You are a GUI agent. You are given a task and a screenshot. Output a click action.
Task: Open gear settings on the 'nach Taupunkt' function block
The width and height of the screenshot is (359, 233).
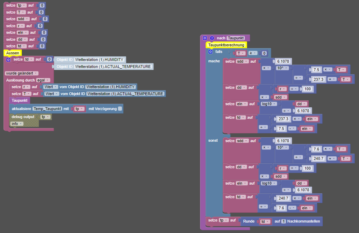pyautogui.click(x=205, y=38)
